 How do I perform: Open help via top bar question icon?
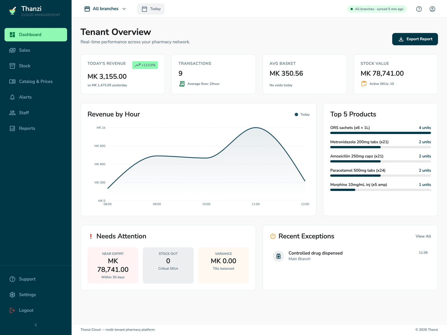click(419, 9)
